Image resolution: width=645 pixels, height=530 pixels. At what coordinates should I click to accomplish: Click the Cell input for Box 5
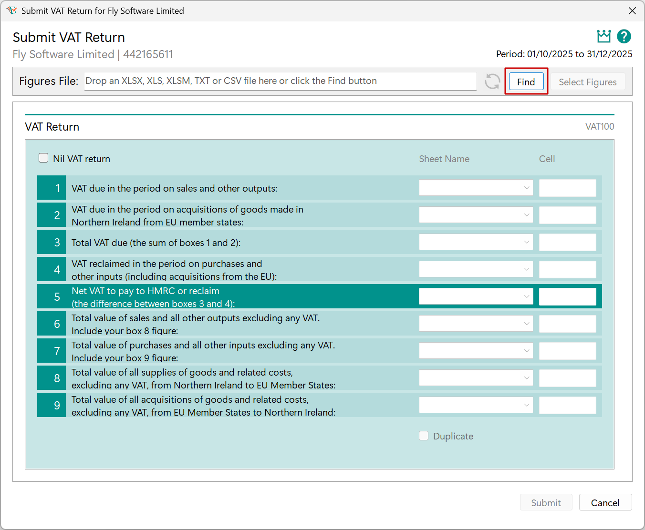click(567, 296)
